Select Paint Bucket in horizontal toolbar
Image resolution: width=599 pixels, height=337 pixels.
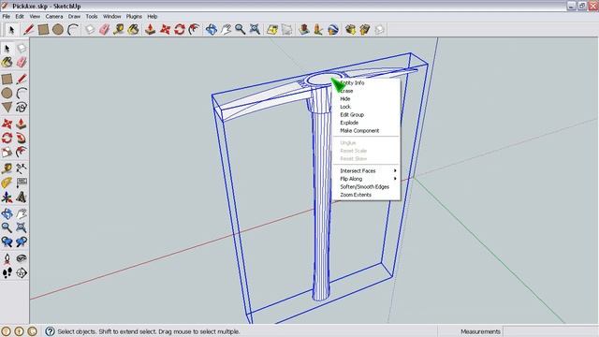point(133,29)
